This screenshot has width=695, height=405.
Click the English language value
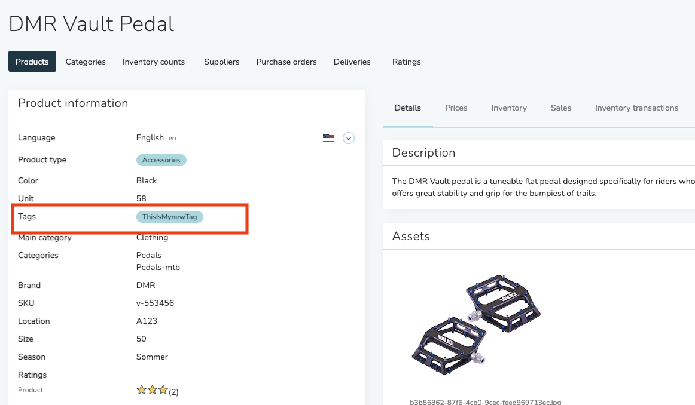point(150,137)
